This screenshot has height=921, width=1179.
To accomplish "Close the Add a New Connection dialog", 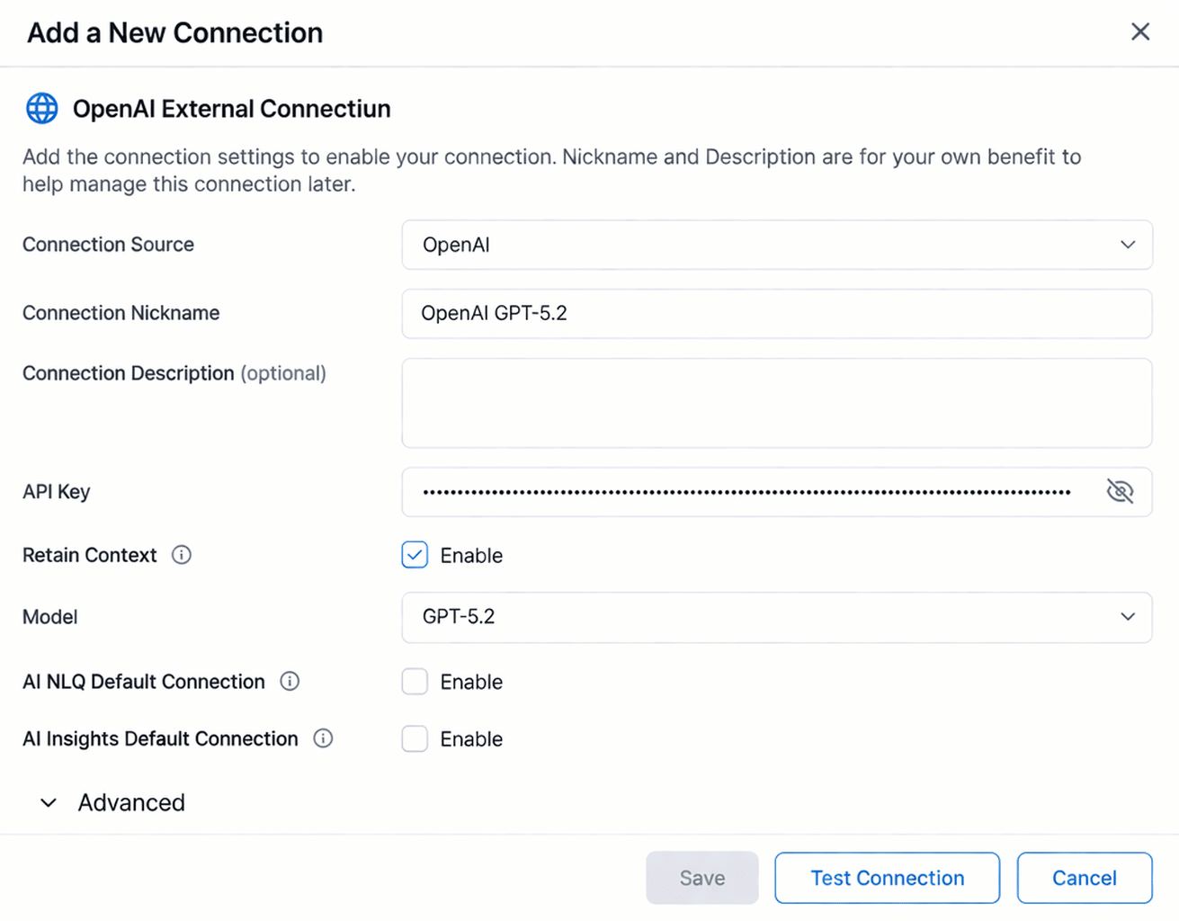I will pos(1140,32).
